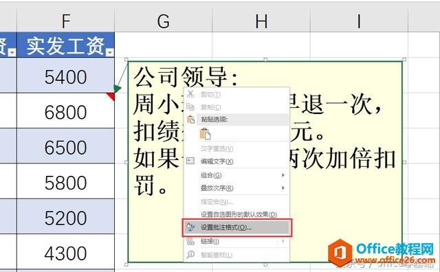Image resolution: width=440 pixels, height=272 pixels.
Task: Expand the 组合(G) submenu arrow
Action: (x=283, y=175)
